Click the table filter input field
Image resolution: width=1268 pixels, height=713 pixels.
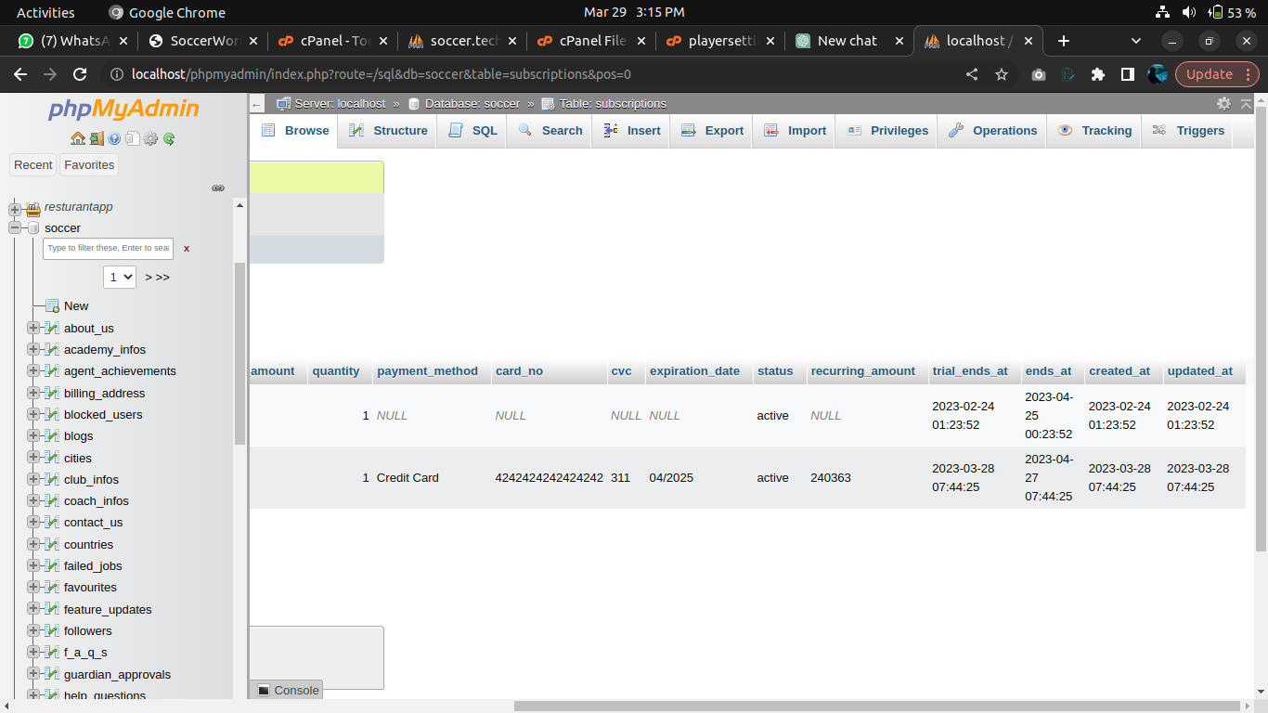coord(108,248)
